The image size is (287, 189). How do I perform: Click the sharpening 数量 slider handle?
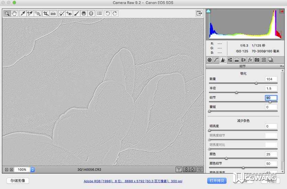256,83
